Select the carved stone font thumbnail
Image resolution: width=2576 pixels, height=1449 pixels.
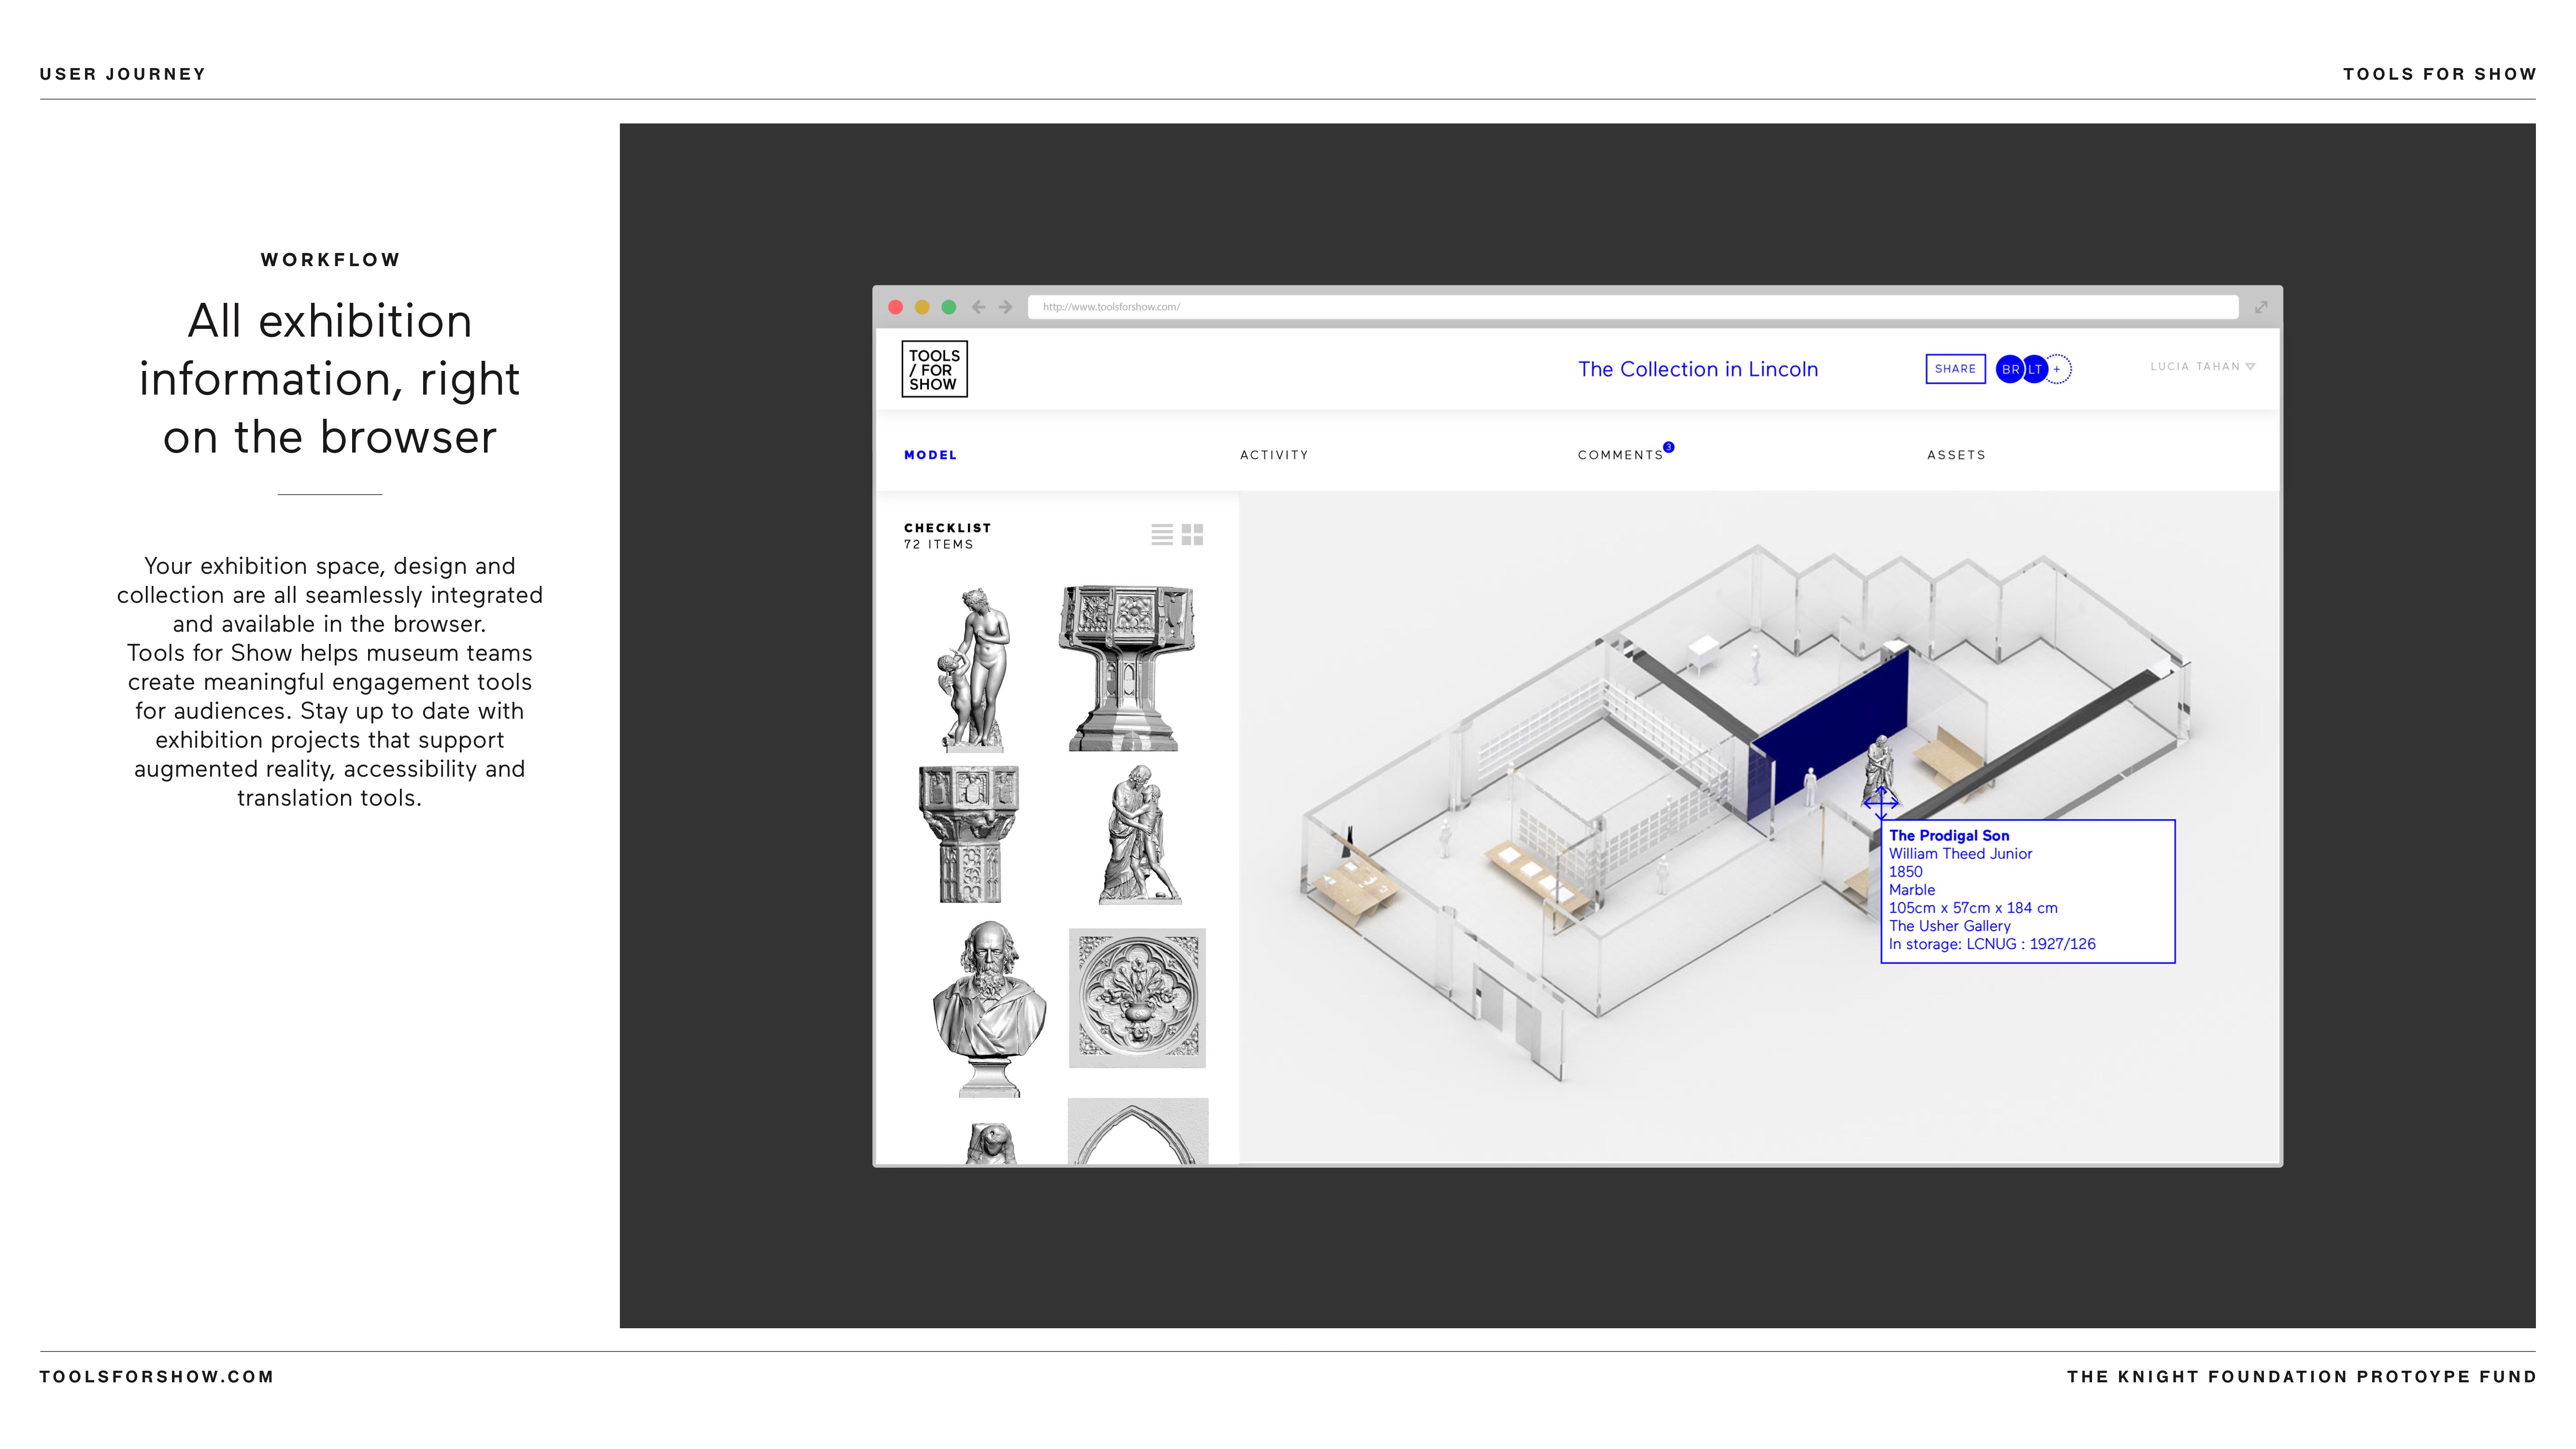pos(1127,668)
